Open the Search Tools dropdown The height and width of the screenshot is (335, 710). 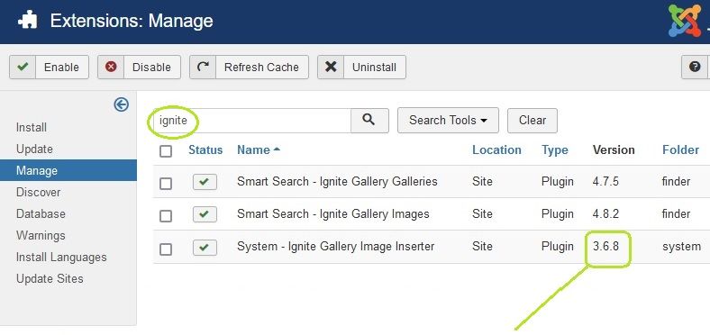click(448, 121)
